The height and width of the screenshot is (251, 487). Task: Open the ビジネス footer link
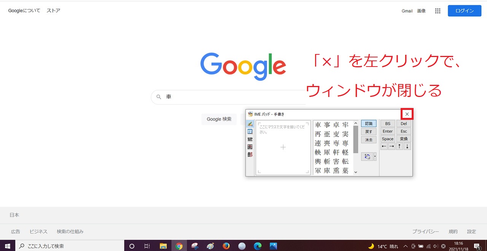(38, 232)
